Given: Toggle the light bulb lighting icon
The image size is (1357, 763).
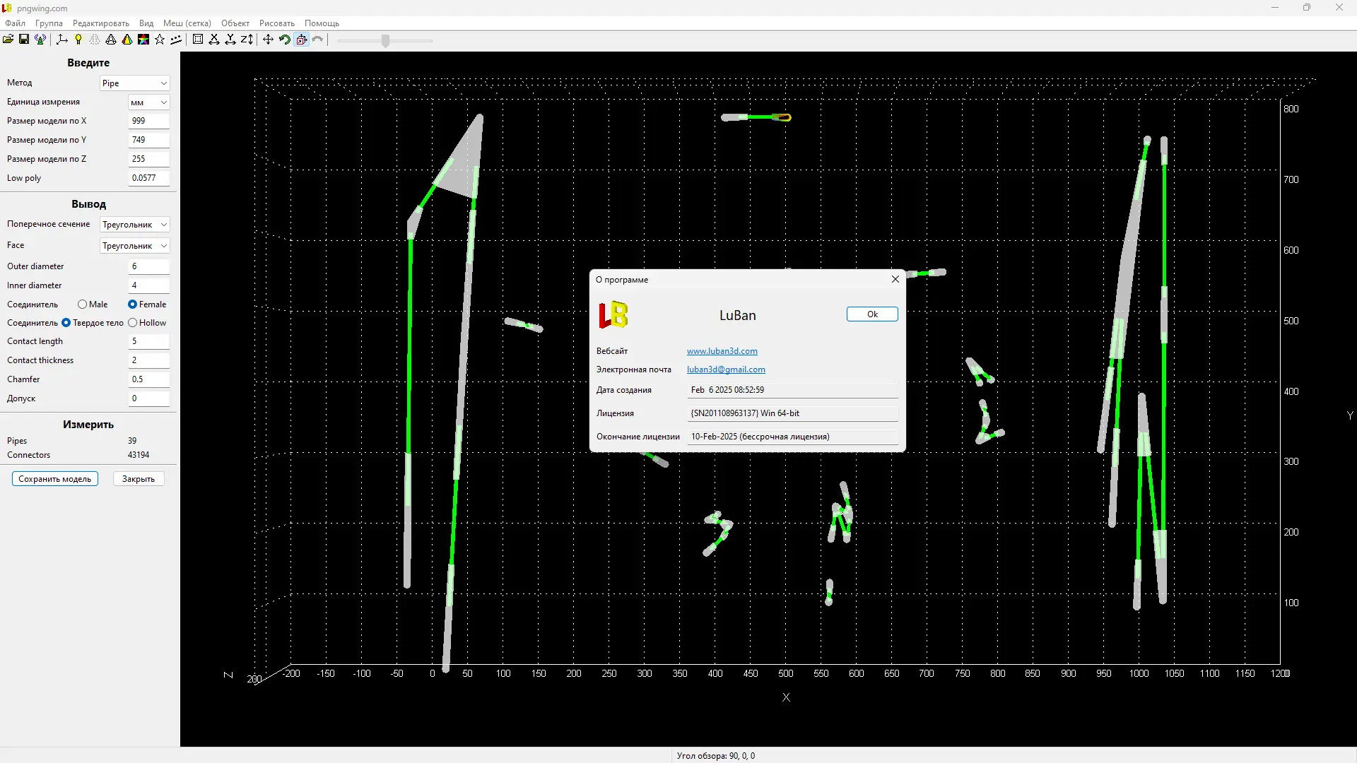Looking at the screenshot, I should [x=78, y=40].
